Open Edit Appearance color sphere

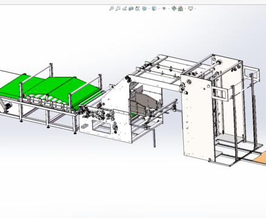tap(174, 8)
